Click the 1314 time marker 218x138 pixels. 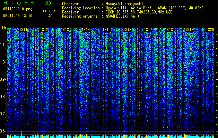86,30
